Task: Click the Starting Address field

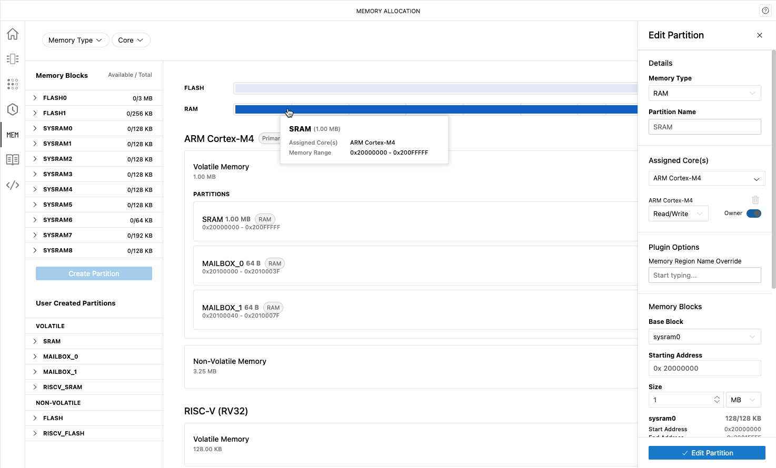Action: (x=704, y=368)
